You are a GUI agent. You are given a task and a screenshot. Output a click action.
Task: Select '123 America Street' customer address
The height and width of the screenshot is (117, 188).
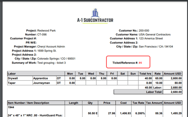pyautogui.click(x=151, y=38)
